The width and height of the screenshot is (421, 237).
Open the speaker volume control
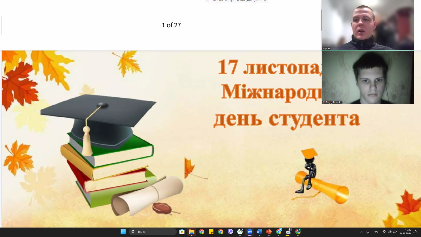click(389, 232)
